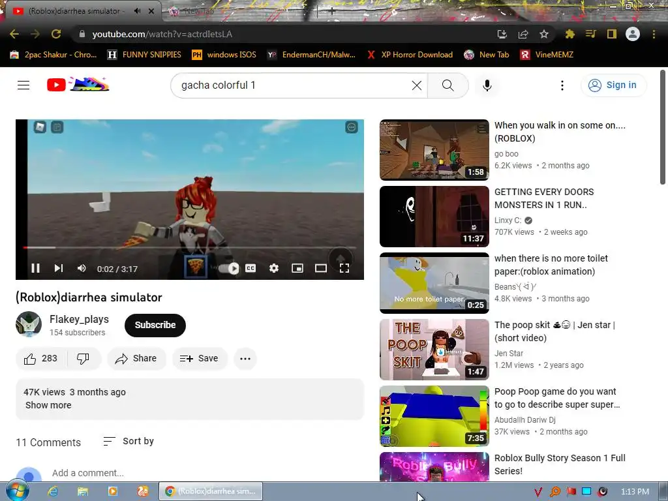Dislike the video
668x501 pixels.
(x=83, y=359)
